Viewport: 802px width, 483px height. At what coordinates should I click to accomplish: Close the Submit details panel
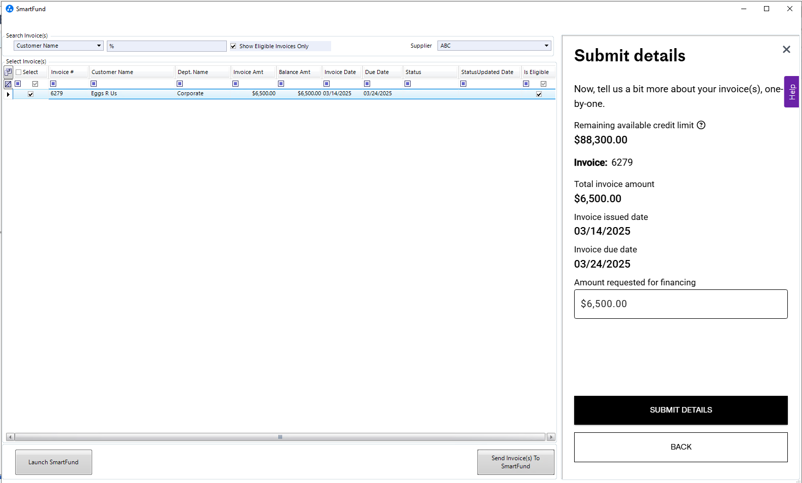[x=786, y=49]
